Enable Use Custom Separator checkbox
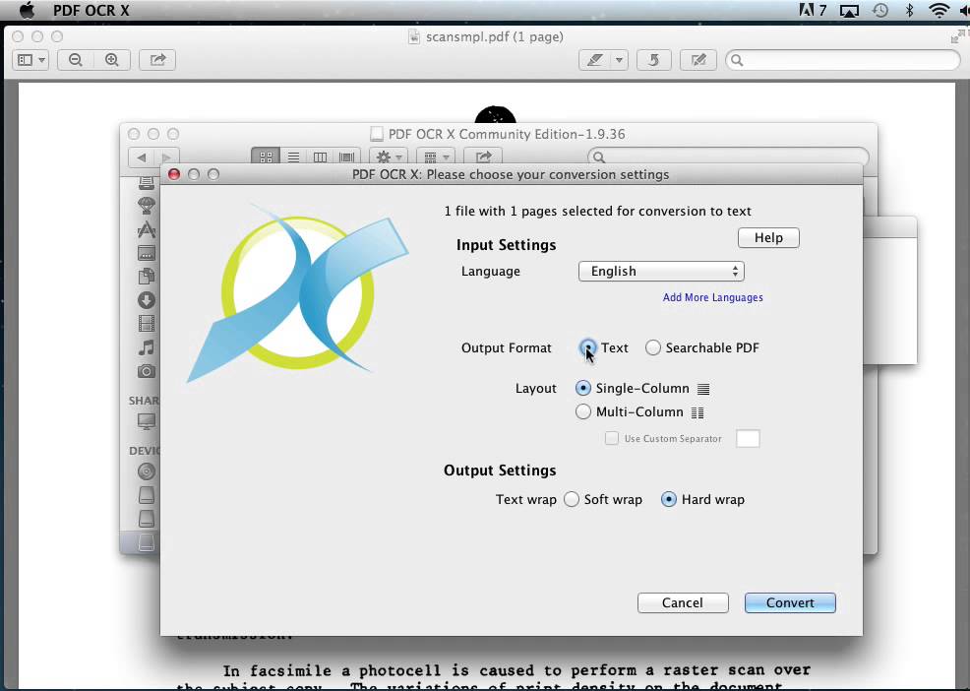Viewport: 970px width, 691px height. [612, 438]
